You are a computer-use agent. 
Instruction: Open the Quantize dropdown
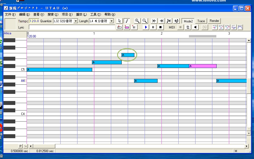[x=76, y=21]
